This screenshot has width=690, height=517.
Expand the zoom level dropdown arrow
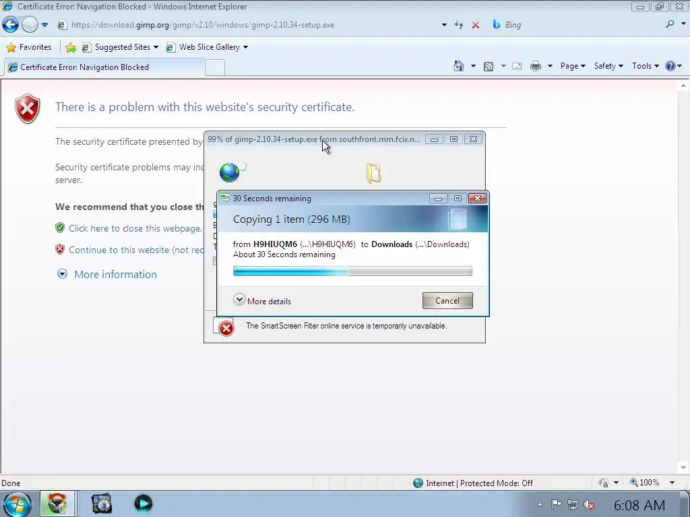click(x=672, y=483)
